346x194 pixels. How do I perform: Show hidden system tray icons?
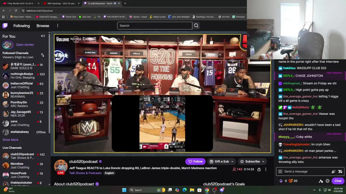coord(314,190)
